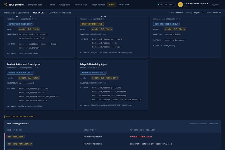Click the nav.settlement chip
Screen dimensions: 225x150
point(27,83)
